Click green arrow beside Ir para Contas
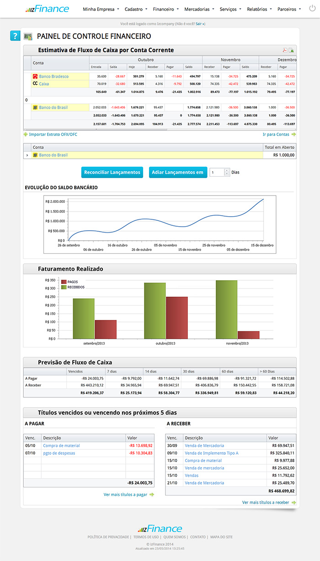This screenshot has height=561, width=320. (x=293, y=134)
